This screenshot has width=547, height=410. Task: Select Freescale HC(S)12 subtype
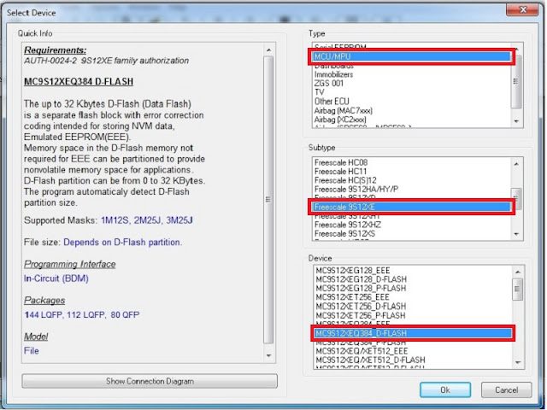(x=345, y=180)
